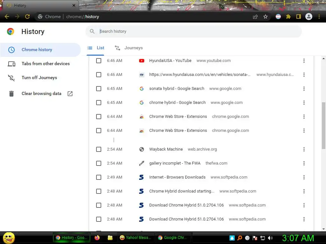Open Internet - Browsers Downloads link
Viewport: 326px width, 244px height.
tap(177, 177)
